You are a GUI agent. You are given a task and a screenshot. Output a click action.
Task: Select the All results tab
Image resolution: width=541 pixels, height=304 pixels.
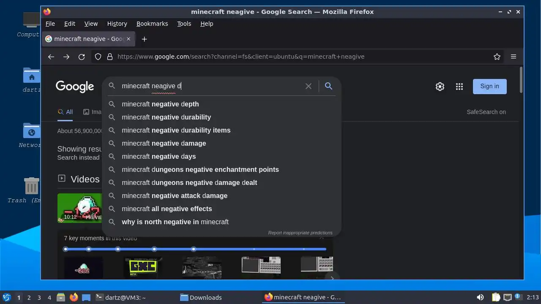(x=65, y=112)
